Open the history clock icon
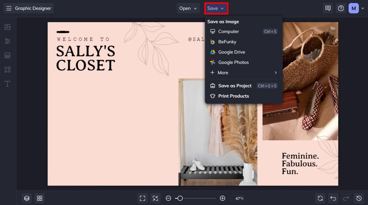The height and width of the screenshot is (205, 368). point(359,198)
